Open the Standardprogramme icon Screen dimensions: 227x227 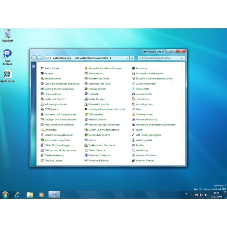(x=86, y=135)
